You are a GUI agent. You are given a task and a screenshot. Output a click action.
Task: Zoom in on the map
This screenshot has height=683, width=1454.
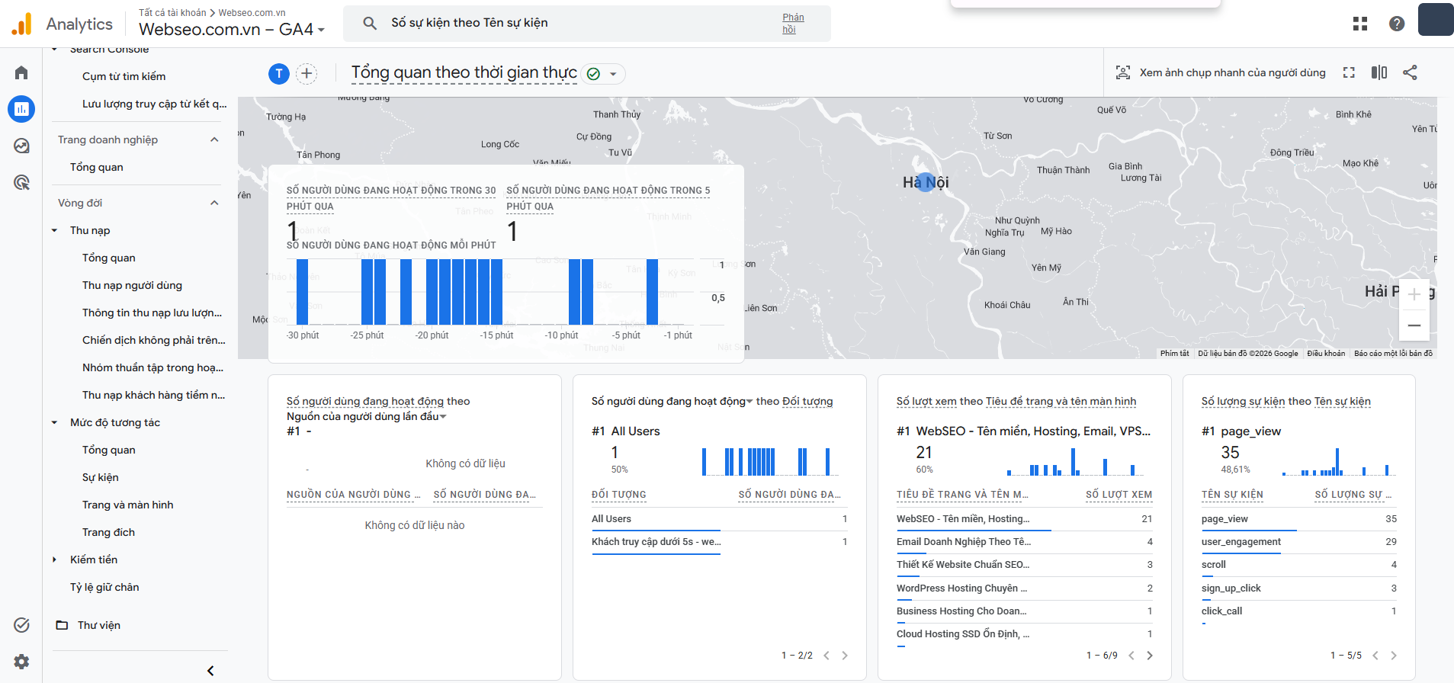tap(1414, 294)
